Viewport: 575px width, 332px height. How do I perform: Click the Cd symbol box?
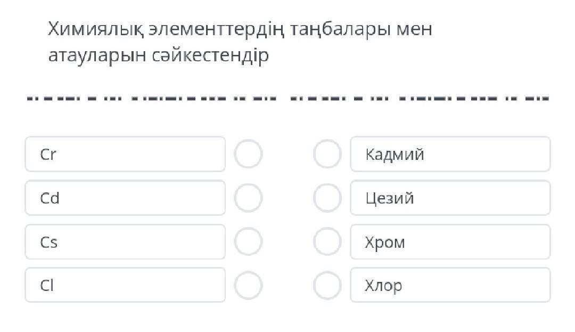[125, 198]
